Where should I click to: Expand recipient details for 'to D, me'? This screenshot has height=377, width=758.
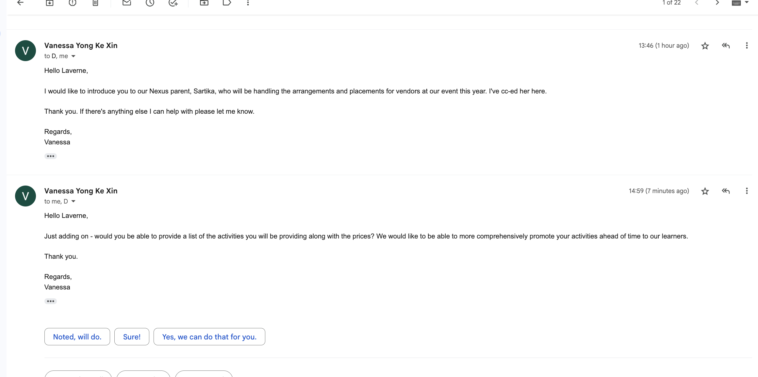coord(73,56)
